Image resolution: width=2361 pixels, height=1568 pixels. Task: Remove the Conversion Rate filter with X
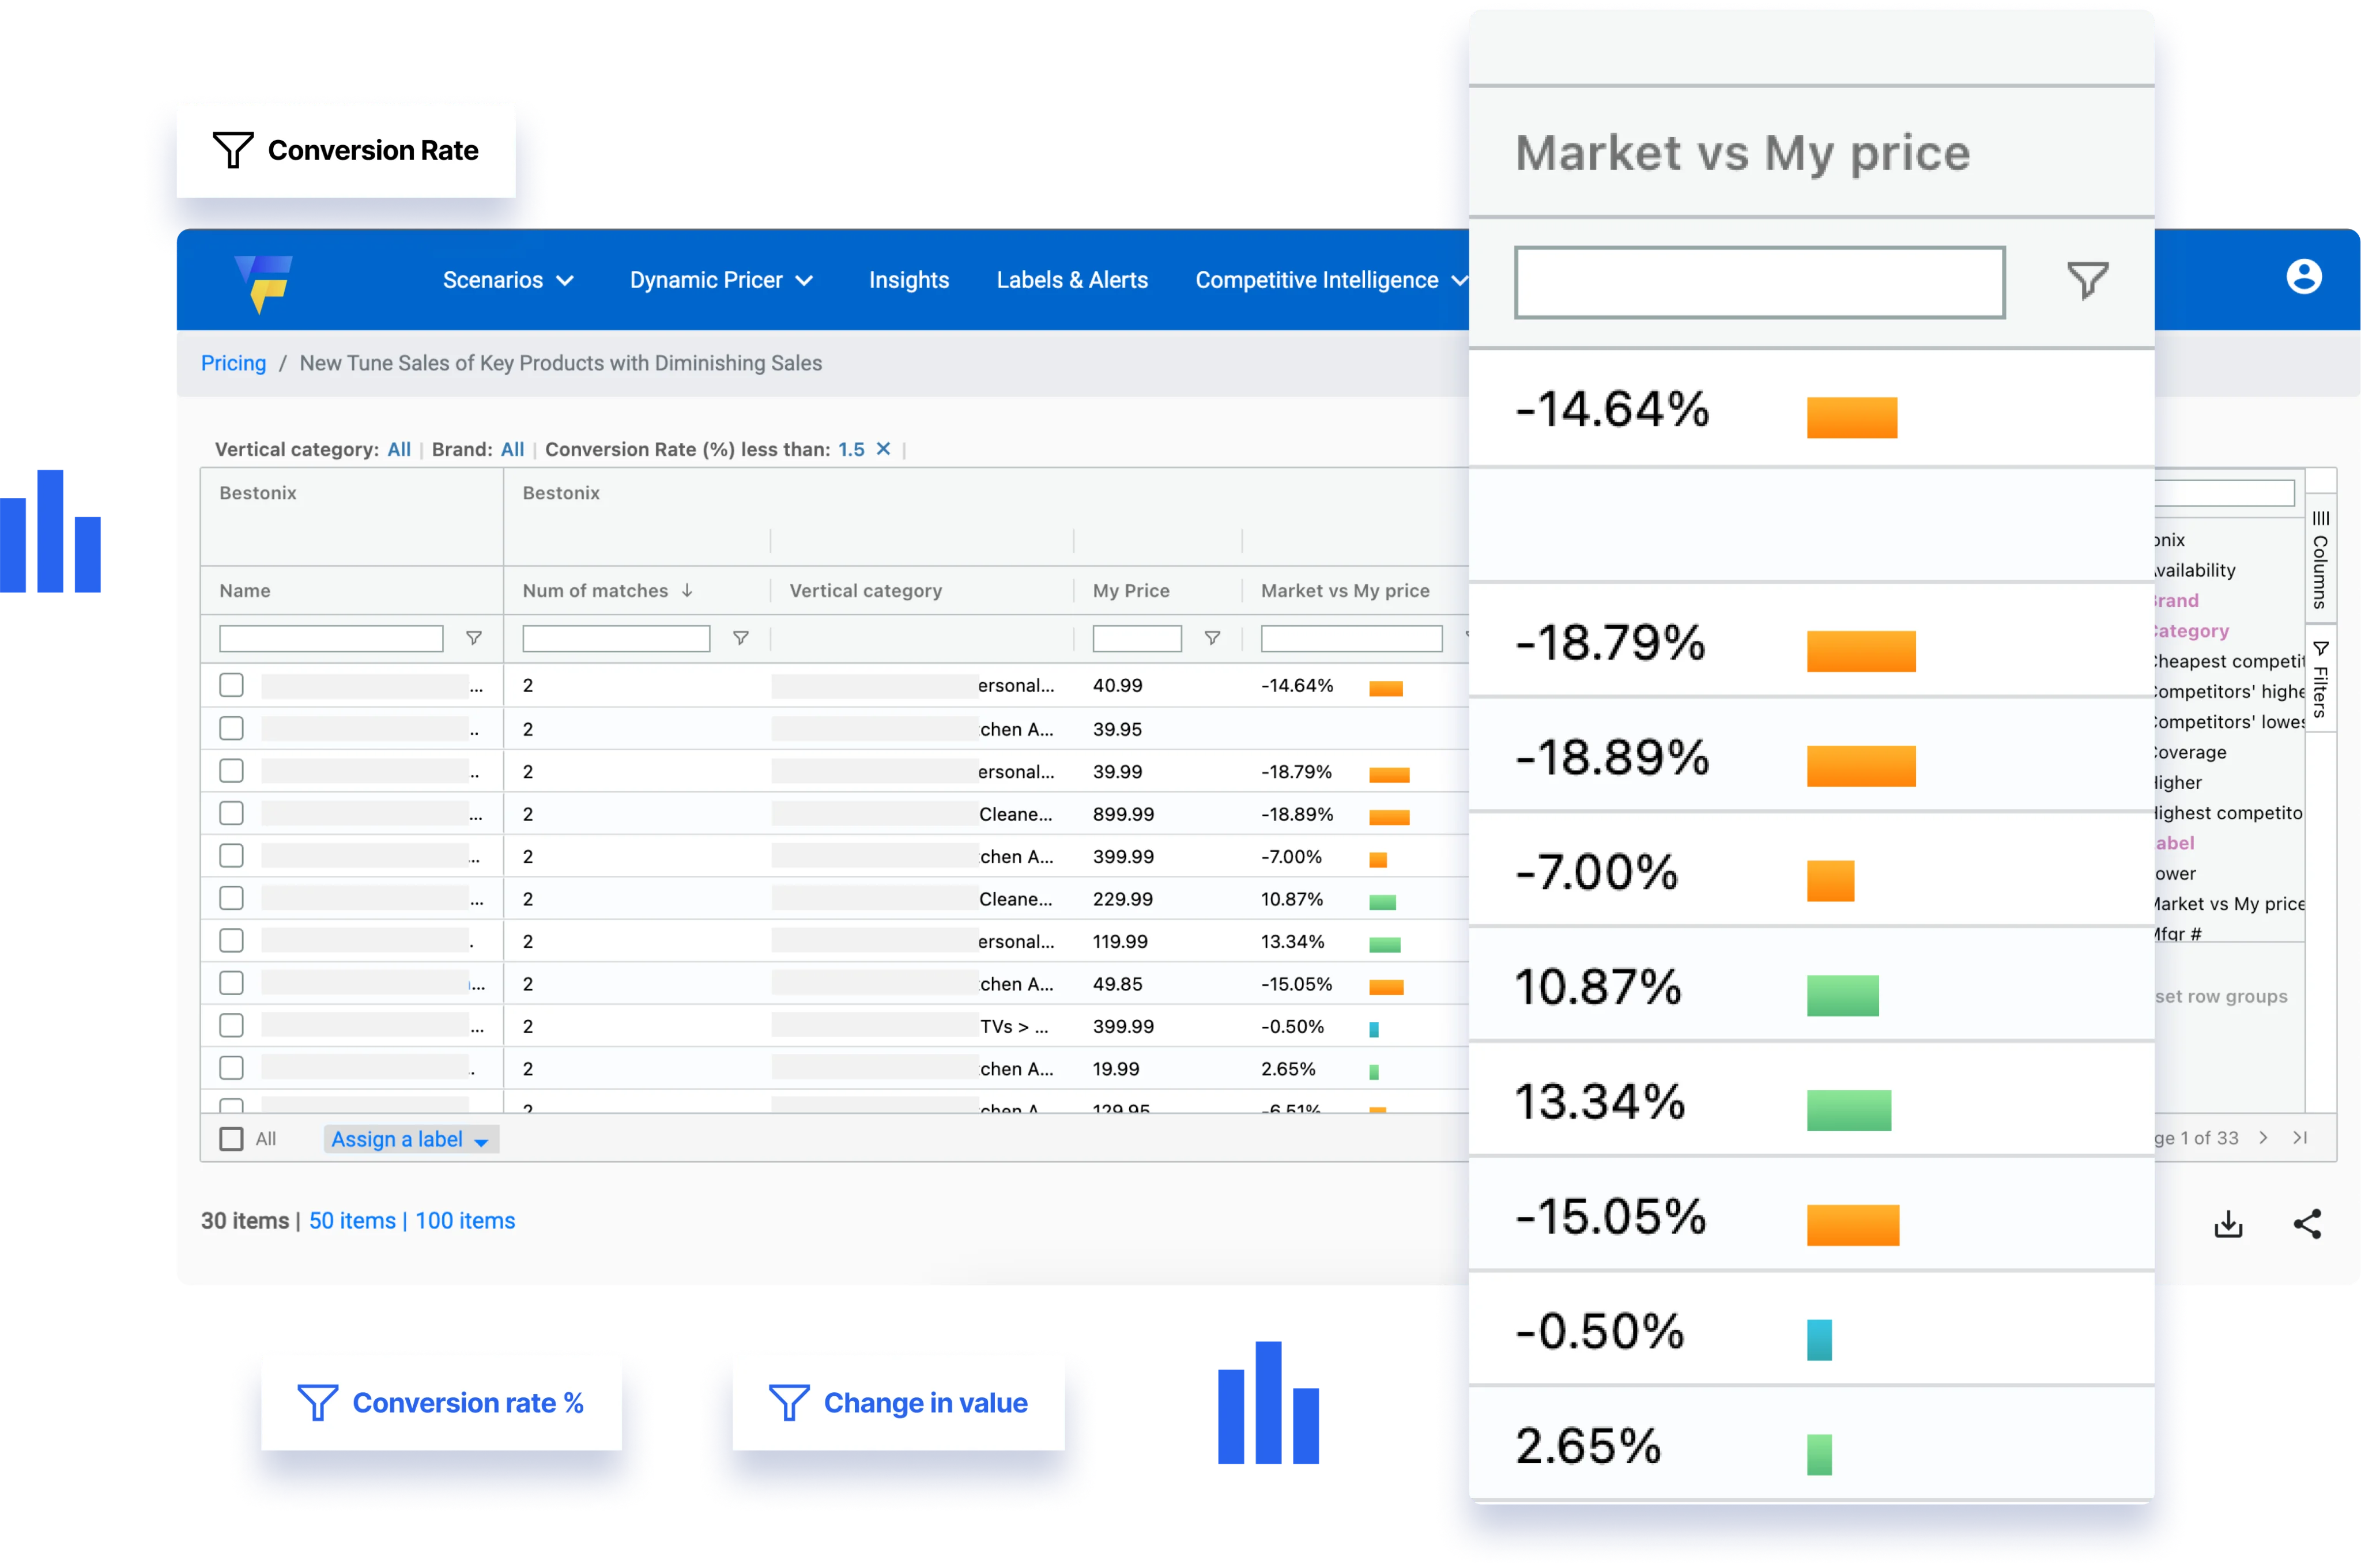(x=883, y=449)
